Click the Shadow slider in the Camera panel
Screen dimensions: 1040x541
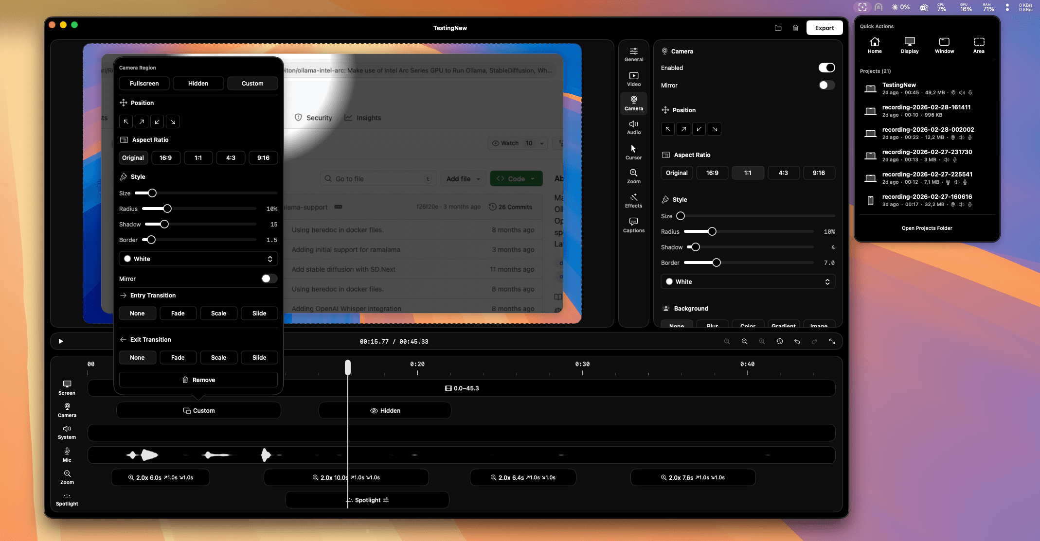click(x=695, y=247)
